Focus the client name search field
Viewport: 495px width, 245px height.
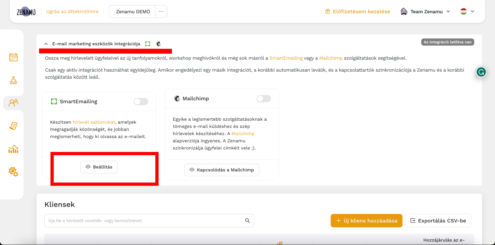pos(149,221)
